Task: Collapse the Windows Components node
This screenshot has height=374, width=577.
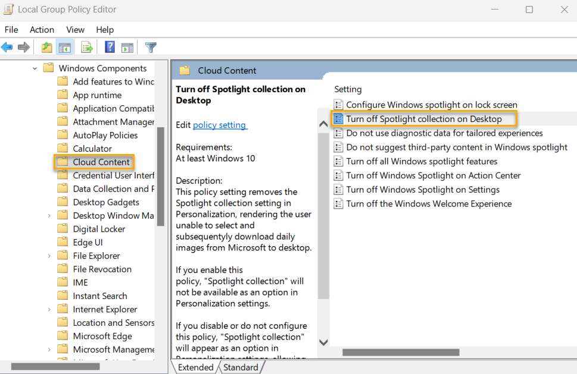Action: pos(34,68)
